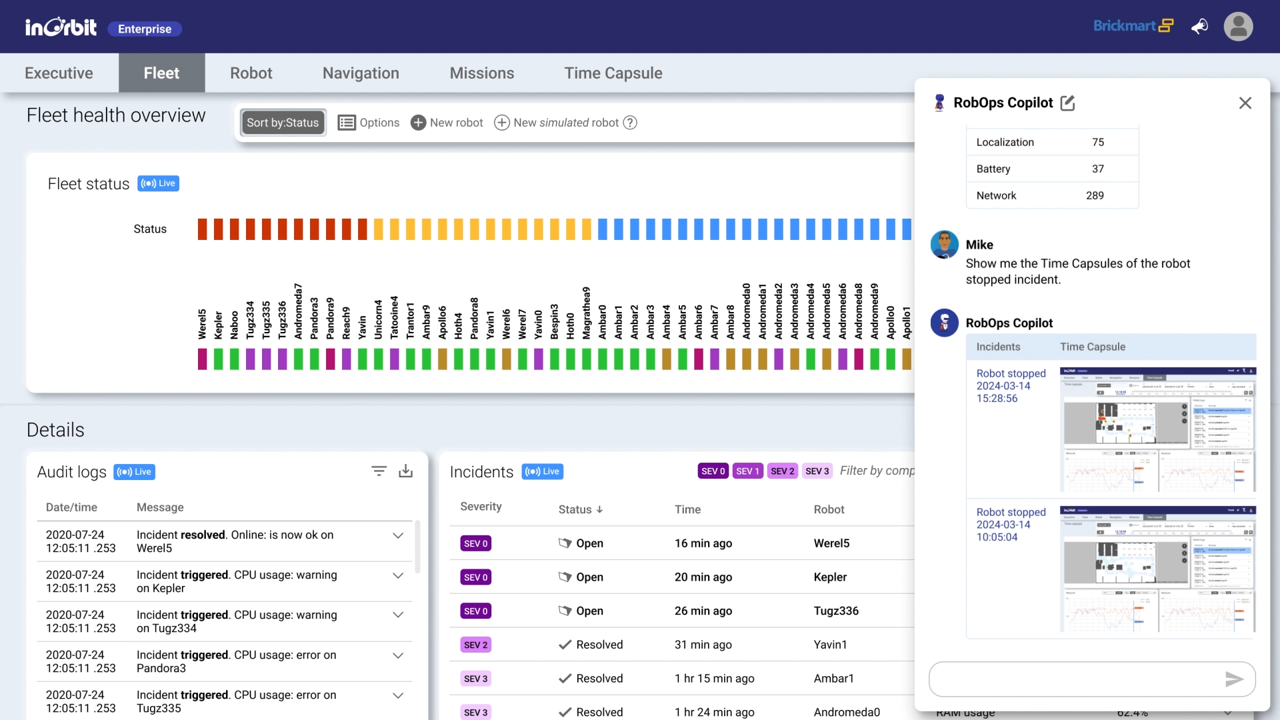Viewport: 1280px width, 720px height.
Task: Expand the Werel5 incident resolved log entry
Action: pyautogui.click(x=398, y=535)
